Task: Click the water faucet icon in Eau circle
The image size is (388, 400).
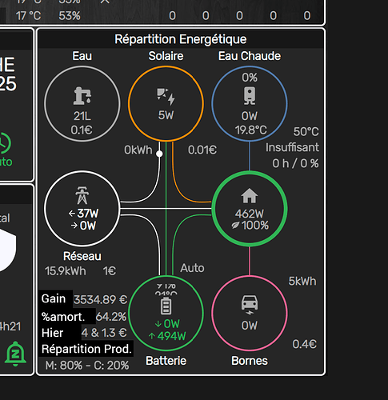Action: [82, 95]
